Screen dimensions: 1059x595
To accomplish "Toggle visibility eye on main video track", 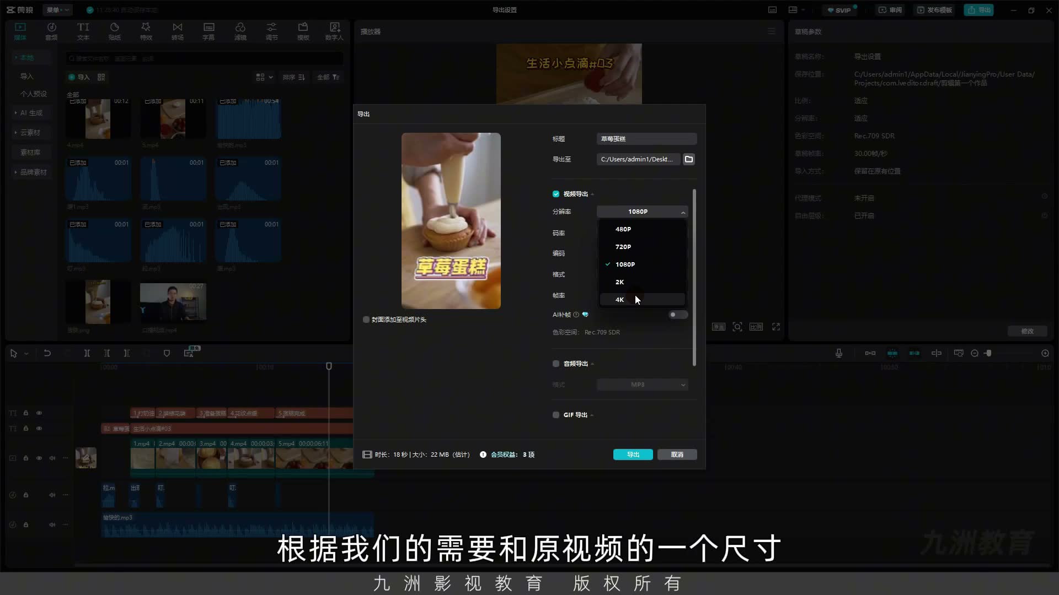I will 39,458.
